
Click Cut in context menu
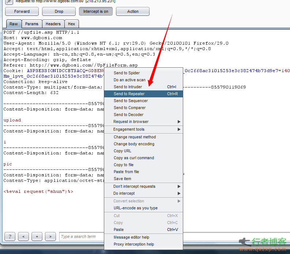(143, 216)
